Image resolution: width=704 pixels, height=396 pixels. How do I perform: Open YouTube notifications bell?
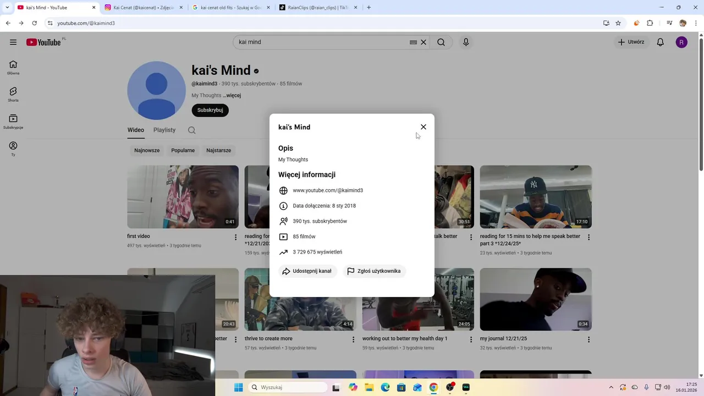(661, 42)
